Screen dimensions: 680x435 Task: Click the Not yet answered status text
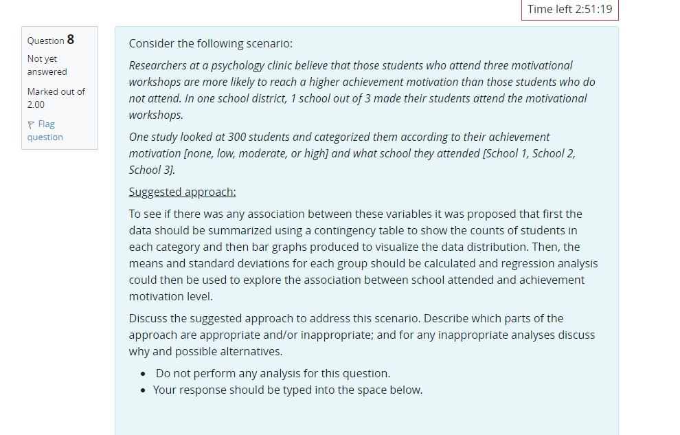47,65
